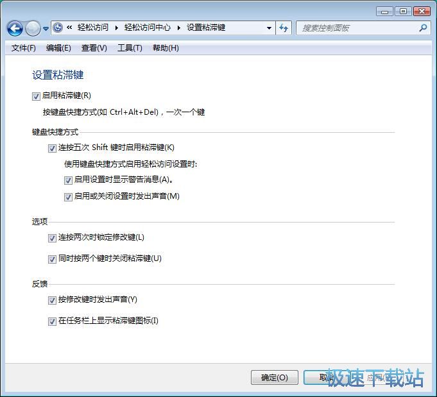This screenshot has width=437, height=397.
Task: Click the 设置粘滞键 page heading
Action: [58, 75]
